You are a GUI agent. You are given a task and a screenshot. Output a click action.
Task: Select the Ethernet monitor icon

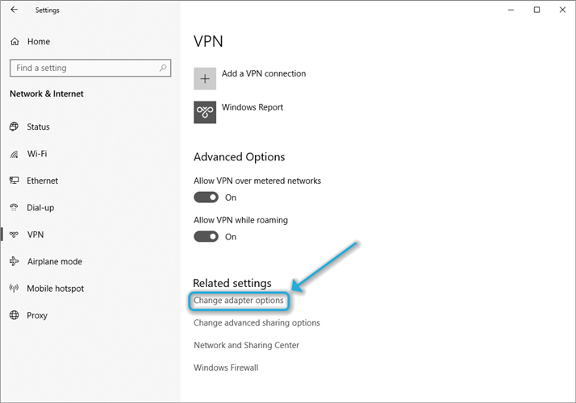pos(14,181)
